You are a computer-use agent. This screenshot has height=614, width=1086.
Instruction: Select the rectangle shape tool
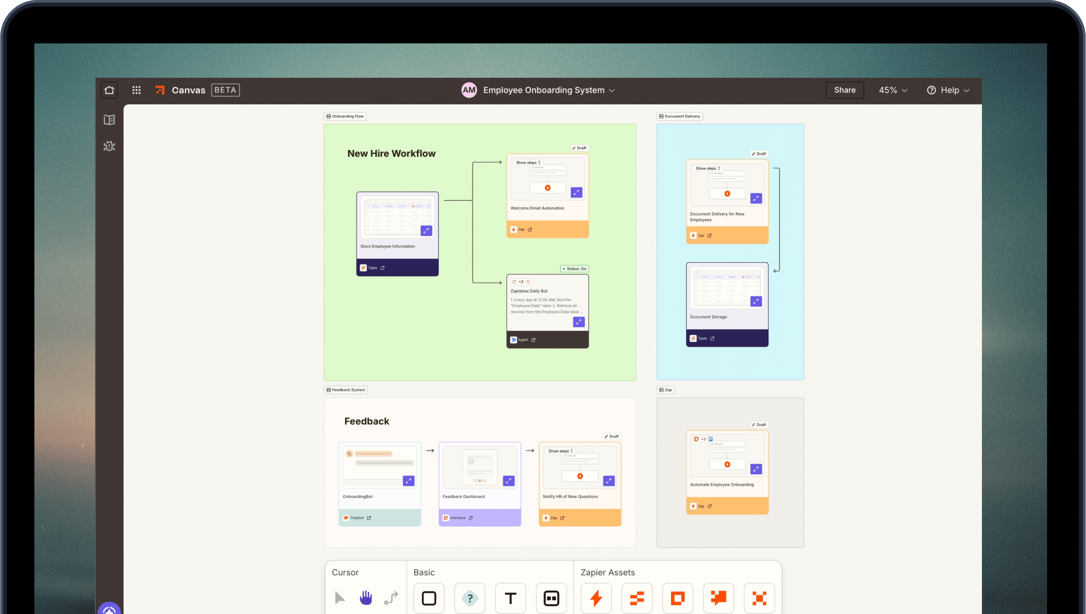[429, 598]
